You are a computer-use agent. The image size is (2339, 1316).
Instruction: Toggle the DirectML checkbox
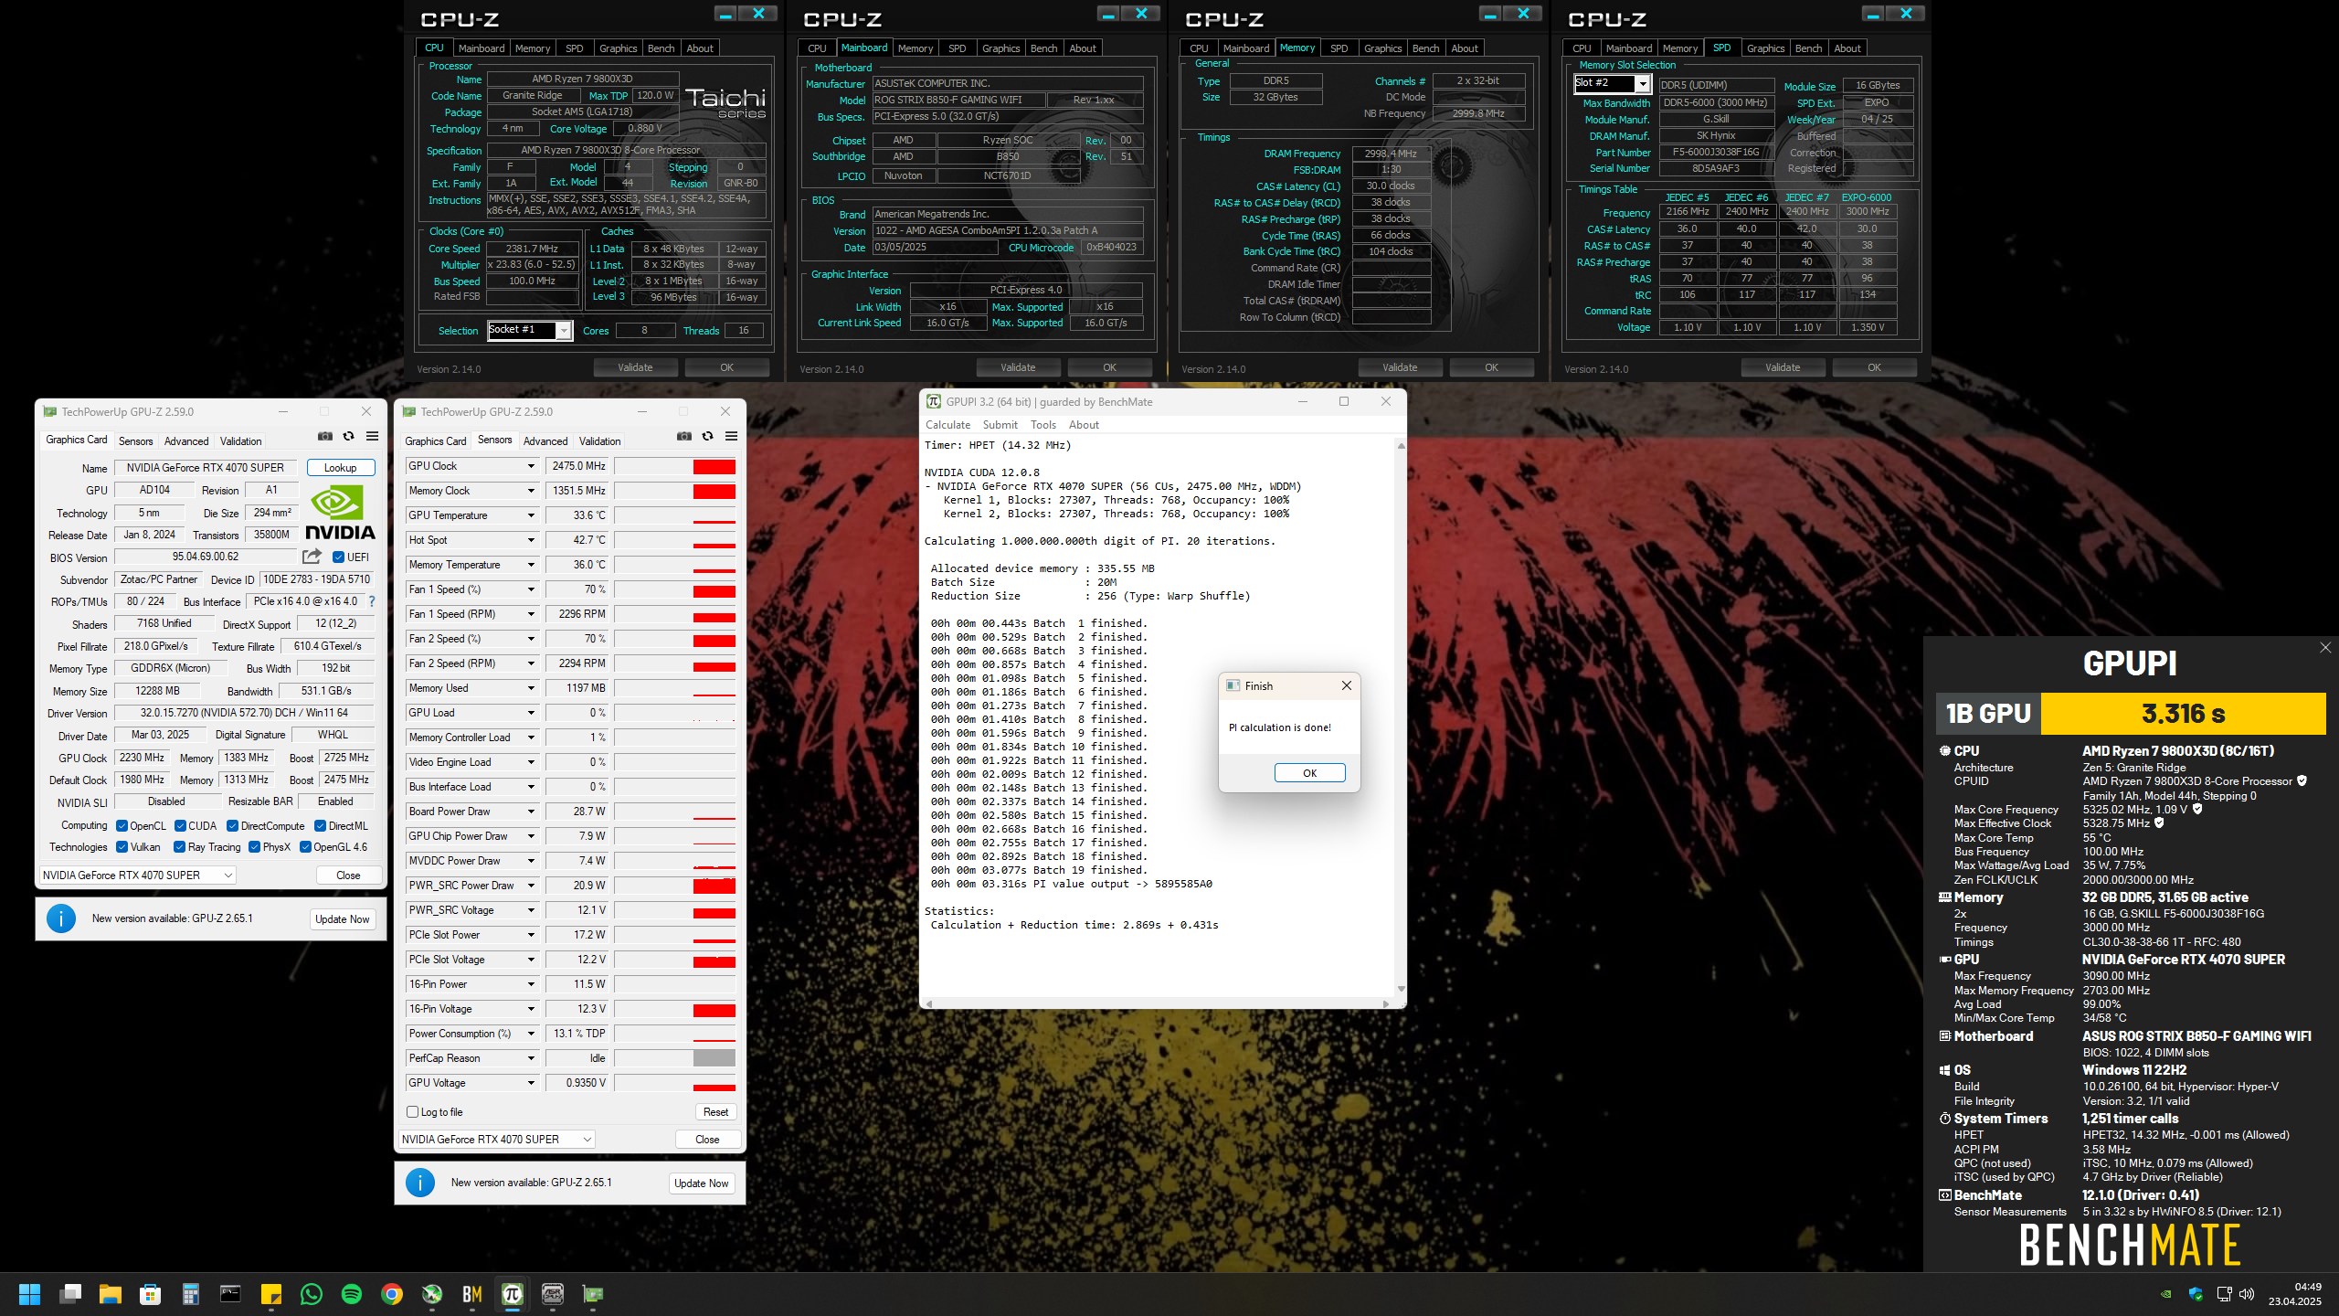tap(320, 826)
